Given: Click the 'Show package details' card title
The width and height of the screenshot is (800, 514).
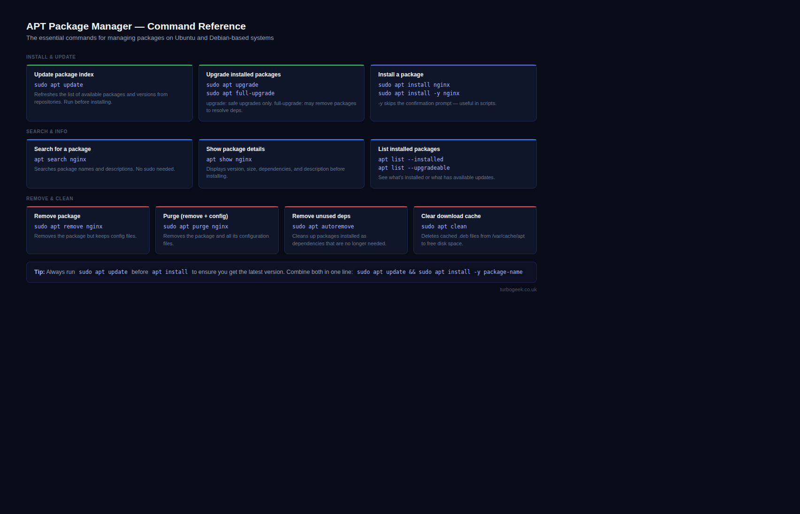Looking at the screenshot, I should point(236,149).
